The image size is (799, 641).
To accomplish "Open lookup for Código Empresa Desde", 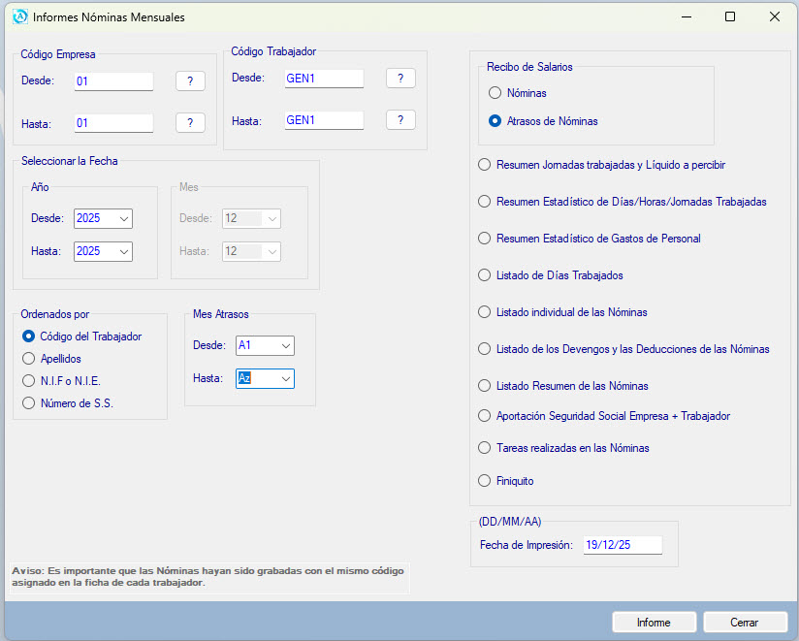I will point(190,81).
